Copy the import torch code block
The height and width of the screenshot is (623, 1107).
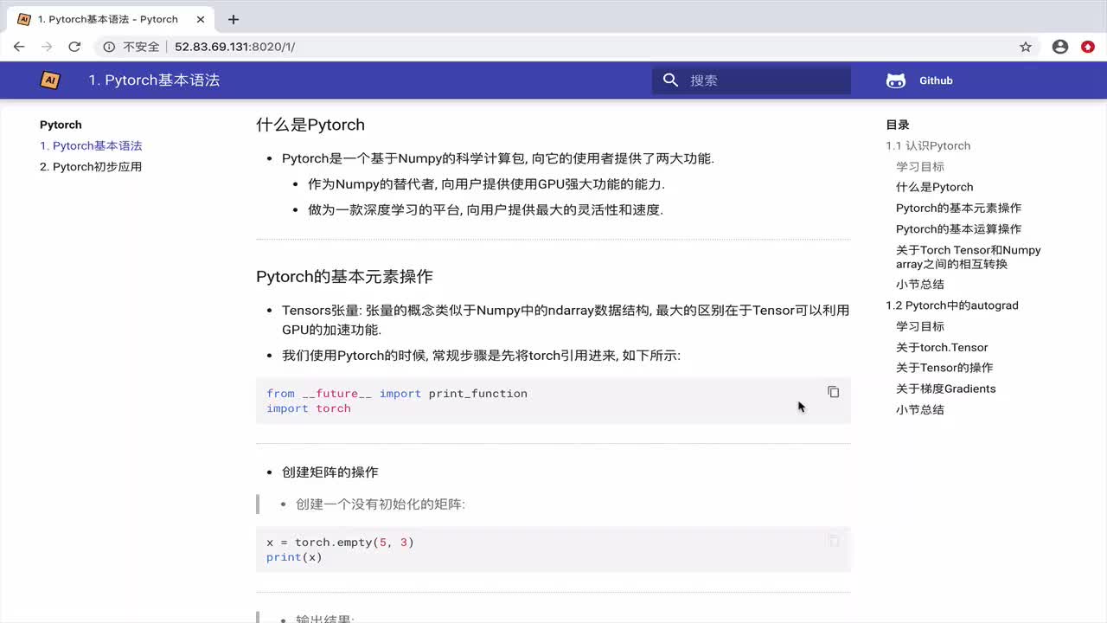coord(833,392)
